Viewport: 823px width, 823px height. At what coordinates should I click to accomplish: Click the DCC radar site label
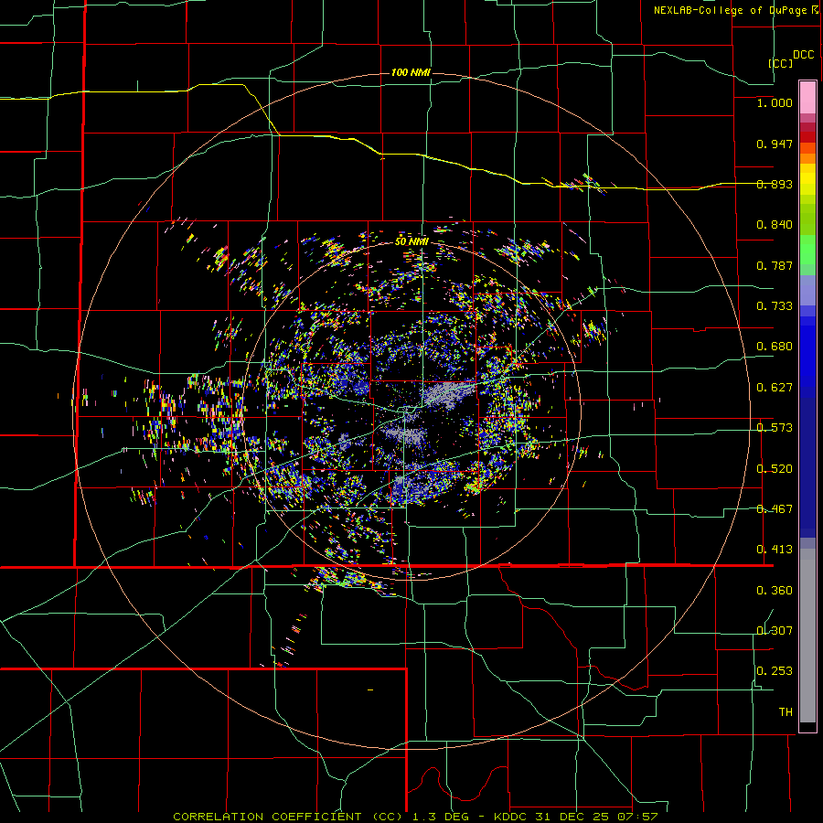tap(803, 55)
